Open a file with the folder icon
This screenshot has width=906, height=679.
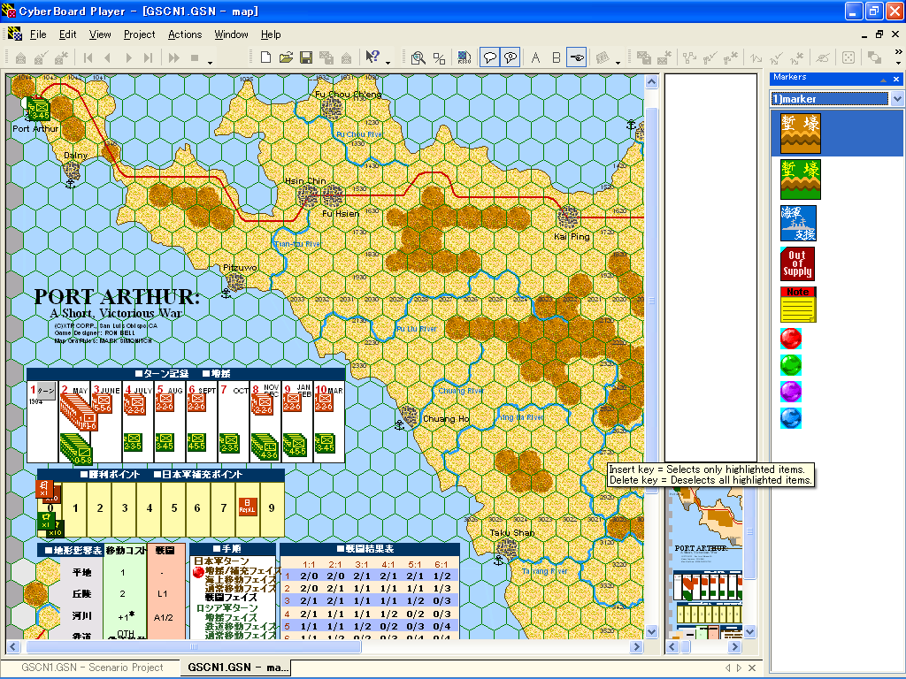click(286, 57)
